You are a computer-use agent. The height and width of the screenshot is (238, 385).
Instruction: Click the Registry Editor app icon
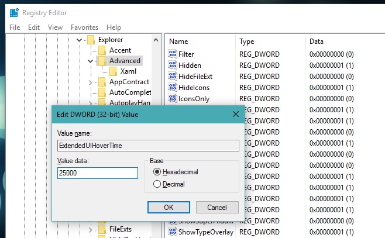coord(14,13)
